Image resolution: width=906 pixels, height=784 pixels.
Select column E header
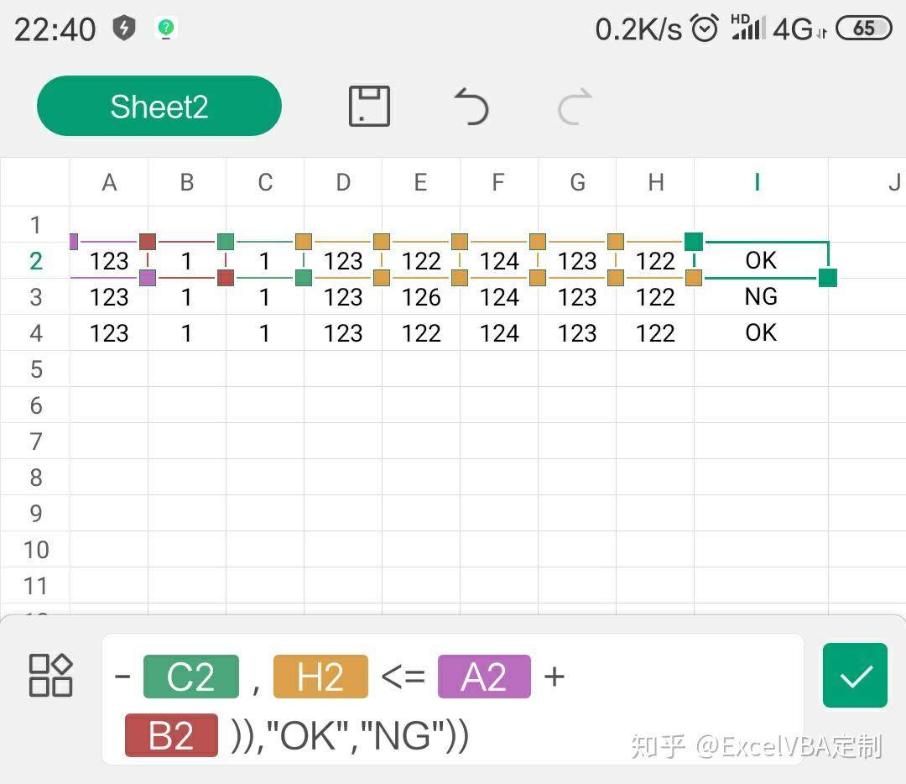420,182
